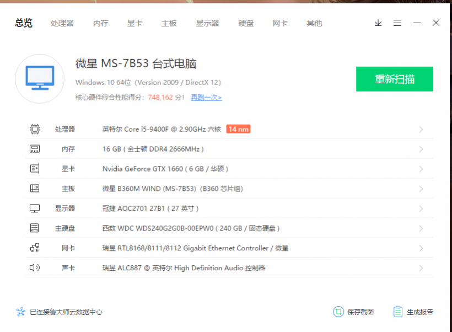Click the 已连接鲁大师云数据中心 status text

(x=66, y=312)
